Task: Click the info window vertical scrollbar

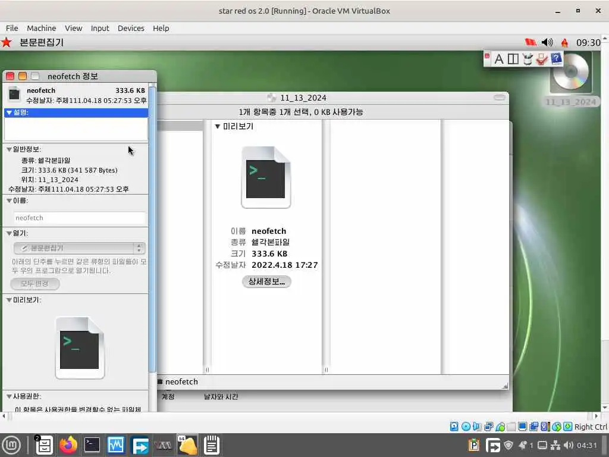Action: click(152, 229)
